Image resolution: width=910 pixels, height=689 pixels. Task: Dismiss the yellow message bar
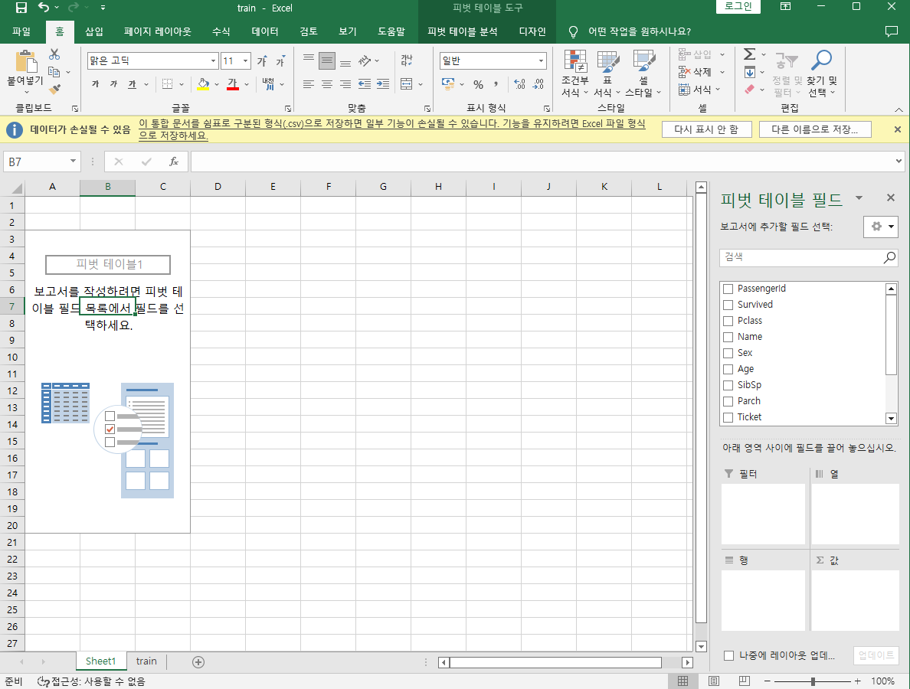coord(897,129)
